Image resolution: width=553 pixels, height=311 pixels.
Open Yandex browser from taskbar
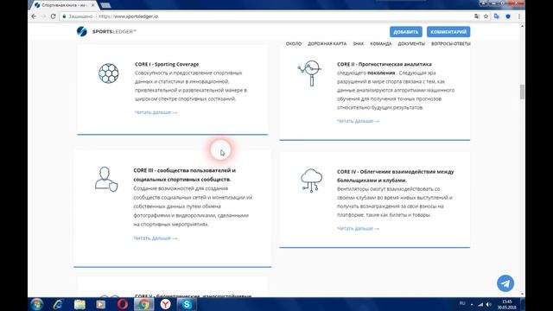point(165,304)
